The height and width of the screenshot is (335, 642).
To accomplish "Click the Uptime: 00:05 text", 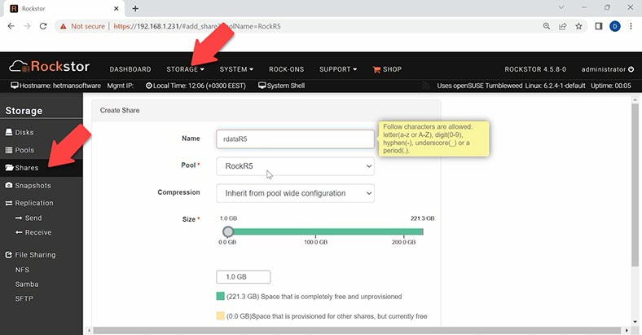I will click(x=611, y=86).
